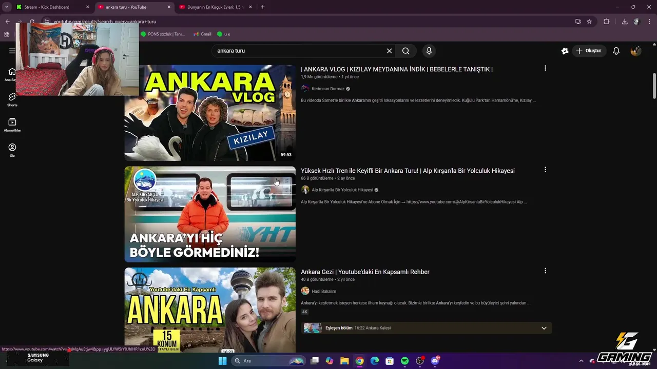657x369 pixels.
Task: Click the taskbar Ara search box
Action: tap(268, 361)
